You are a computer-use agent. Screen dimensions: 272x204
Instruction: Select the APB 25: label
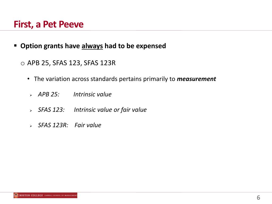[49, 94]
